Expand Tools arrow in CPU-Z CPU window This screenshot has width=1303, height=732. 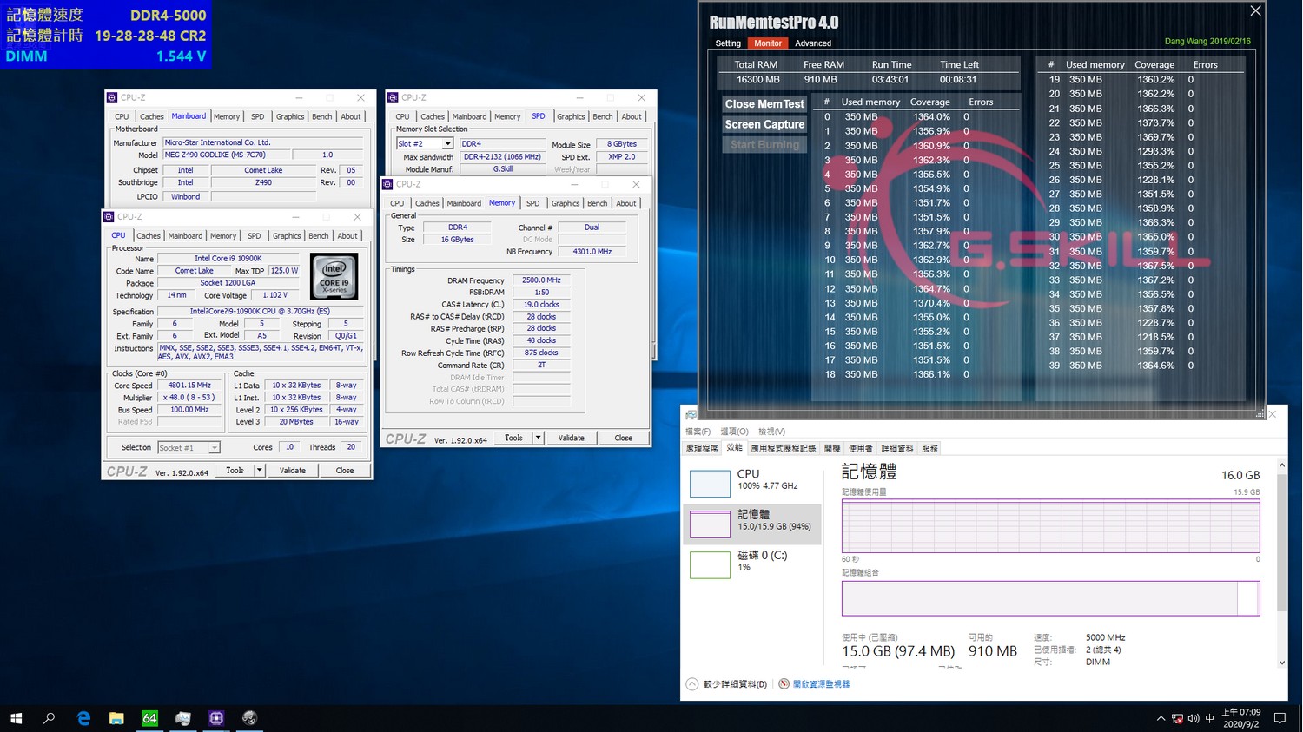pyautogui.click(x=259, y=471)
